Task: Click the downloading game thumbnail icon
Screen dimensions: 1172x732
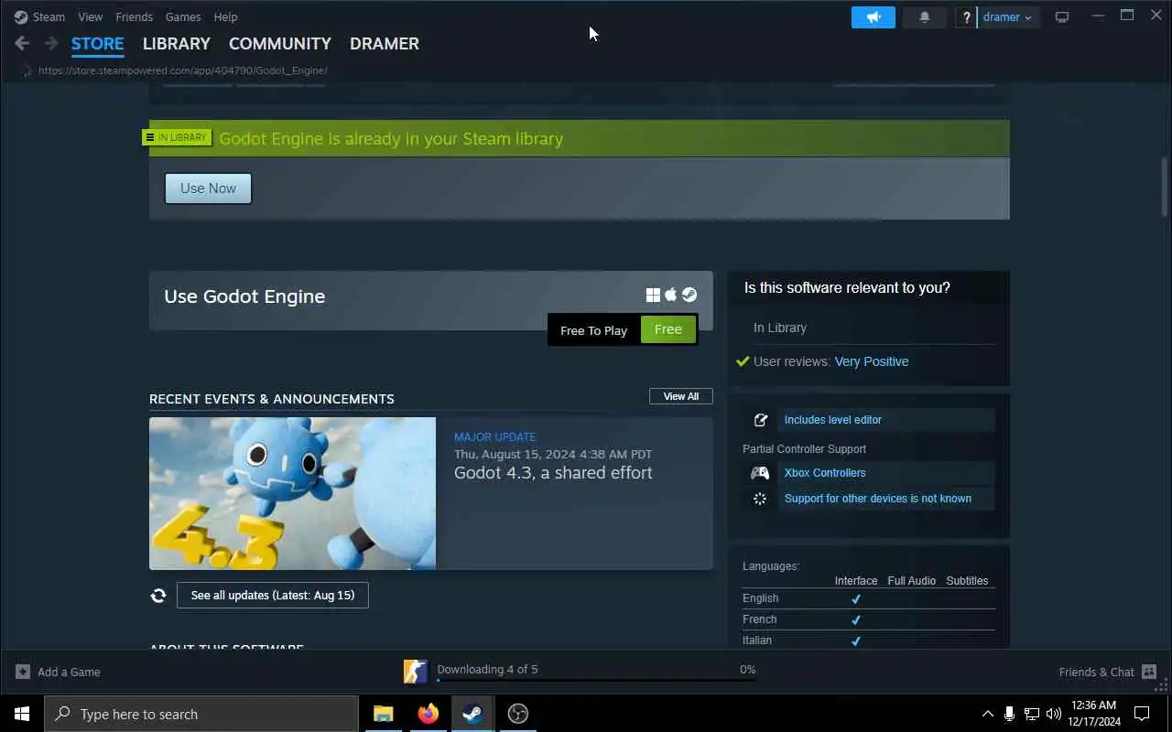Action: click(x=416, y=672)
